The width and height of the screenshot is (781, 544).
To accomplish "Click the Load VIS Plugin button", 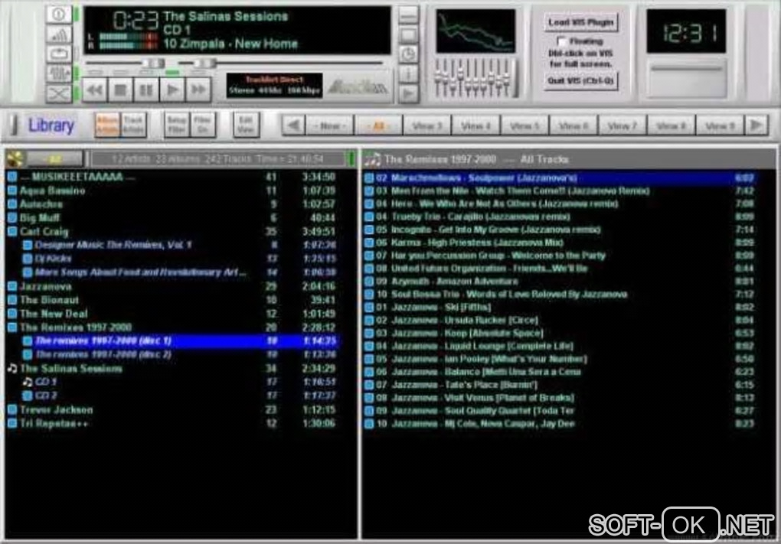I will (x=580, y=22).
